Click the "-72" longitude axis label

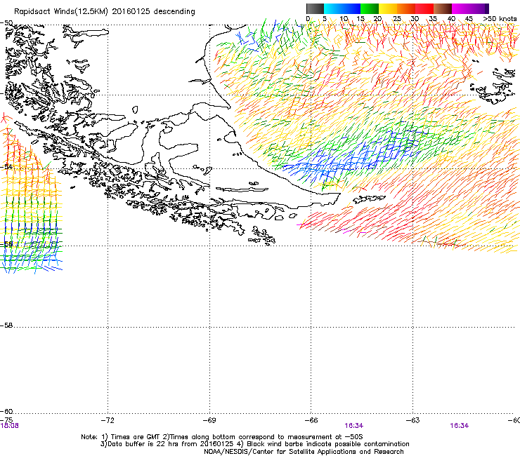coord(108,420)
